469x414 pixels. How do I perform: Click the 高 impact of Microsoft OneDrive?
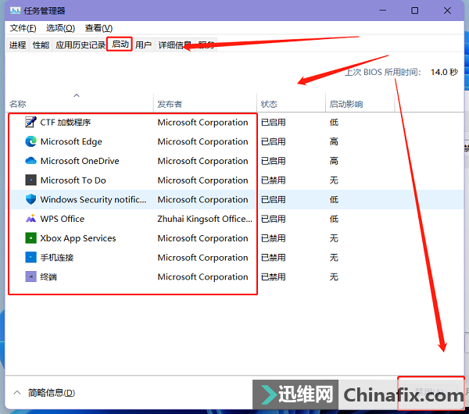click(x=334, y=161)
